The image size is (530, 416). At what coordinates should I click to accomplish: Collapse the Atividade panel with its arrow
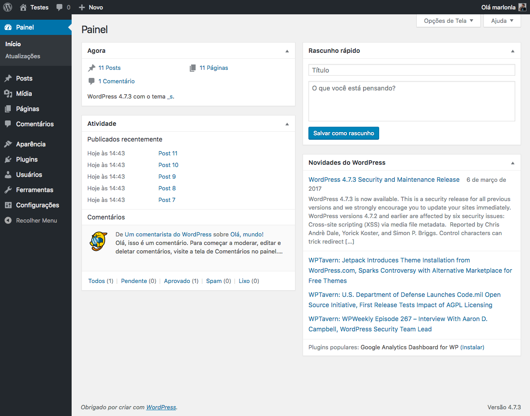pos(287,124)
